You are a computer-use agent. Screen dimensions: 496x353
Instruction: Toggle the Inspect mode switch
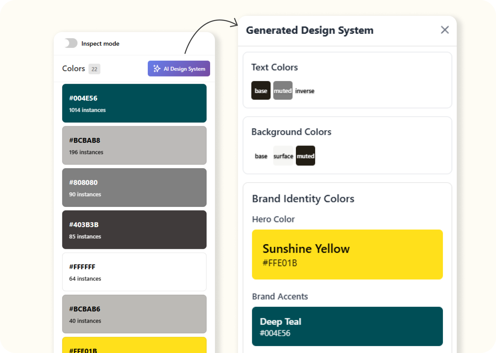(71, 43)
